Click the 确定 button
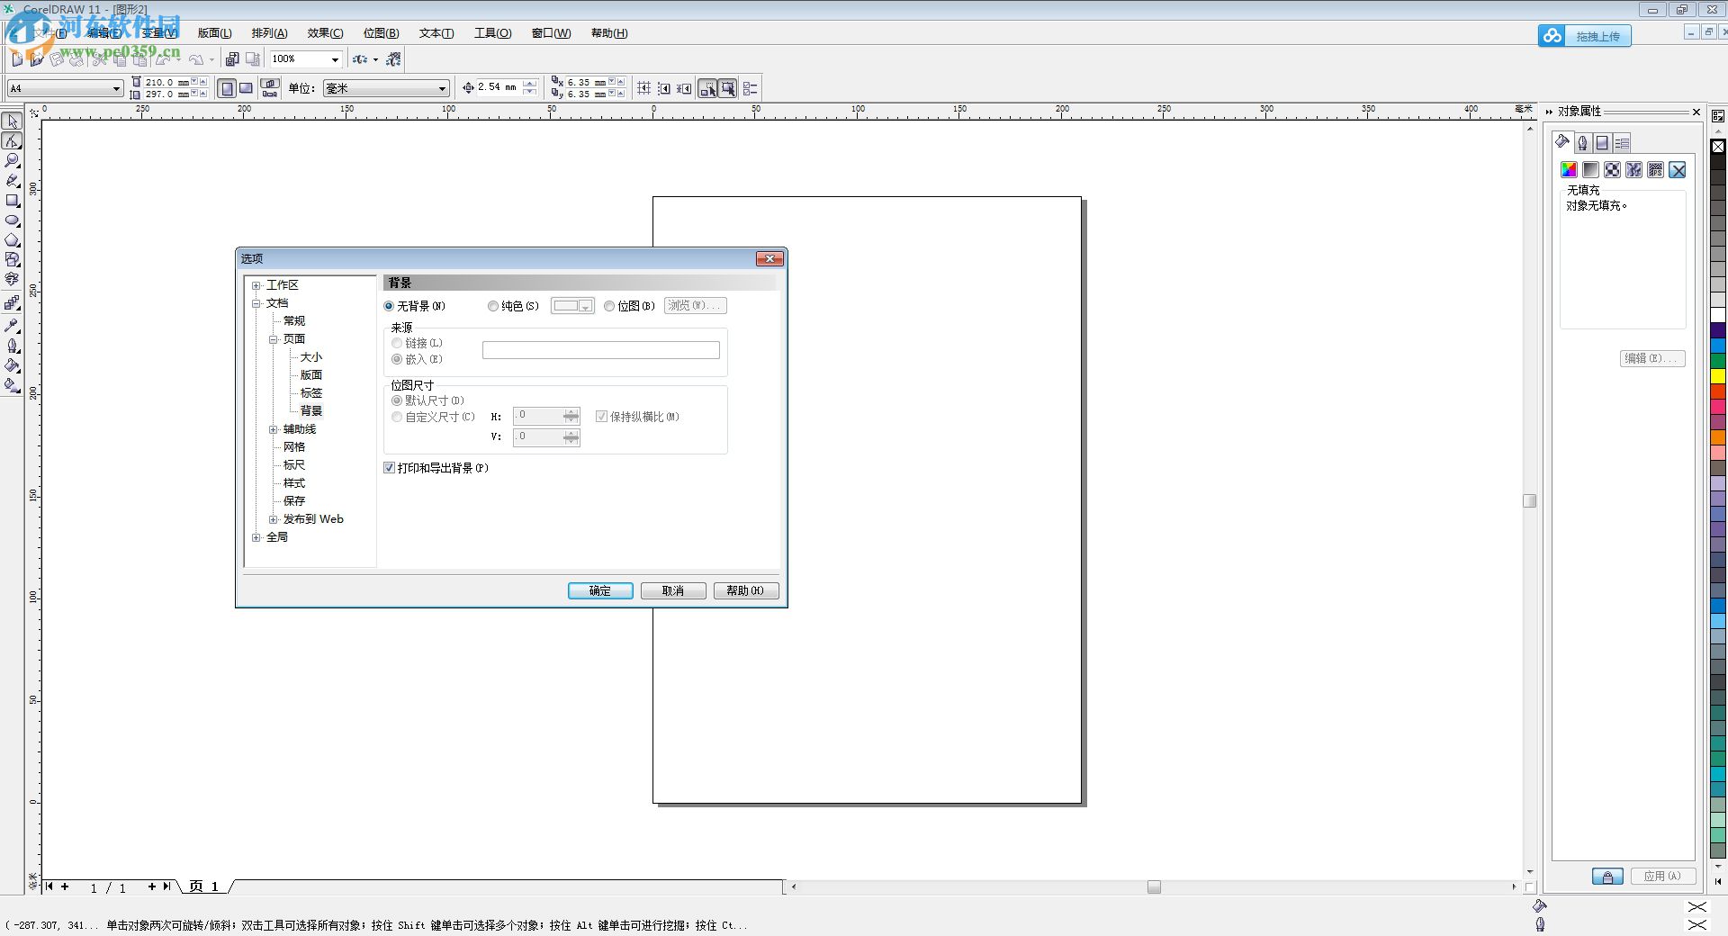 point(599,591)
